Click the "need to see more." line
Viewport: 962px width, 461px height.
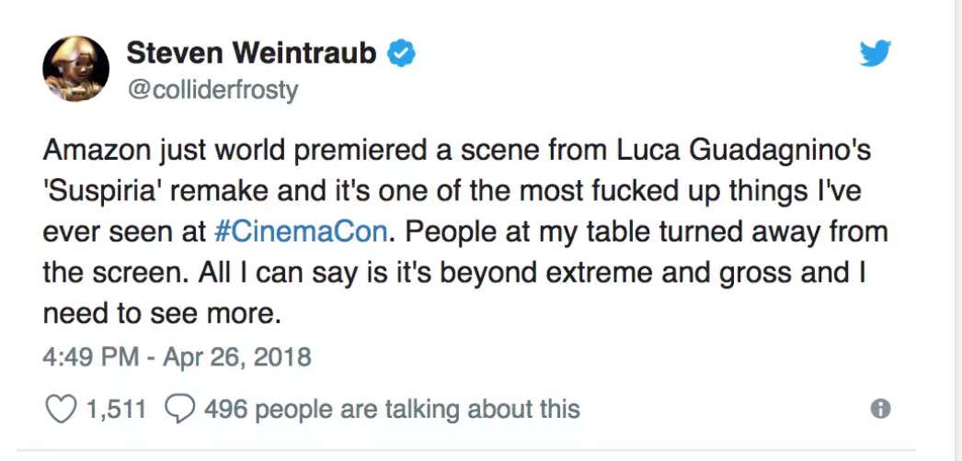pos(160,313)
